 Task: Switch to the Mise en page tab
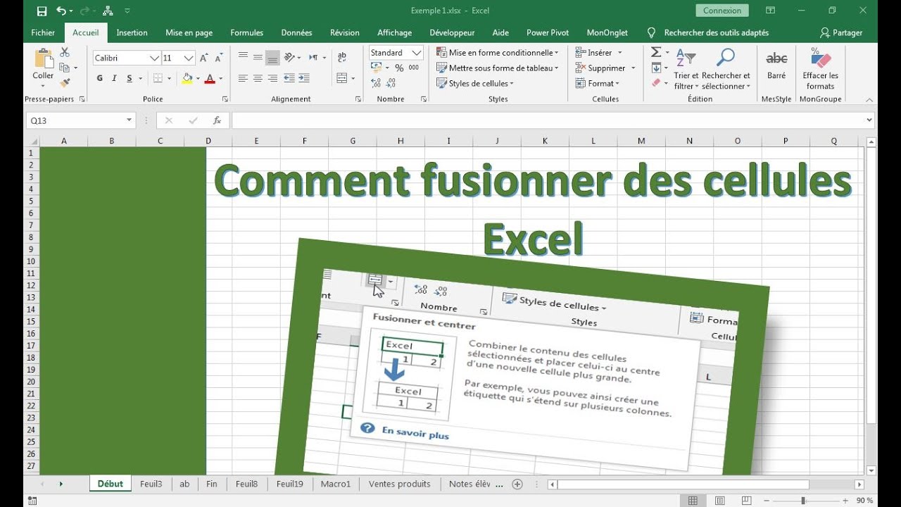189,32
